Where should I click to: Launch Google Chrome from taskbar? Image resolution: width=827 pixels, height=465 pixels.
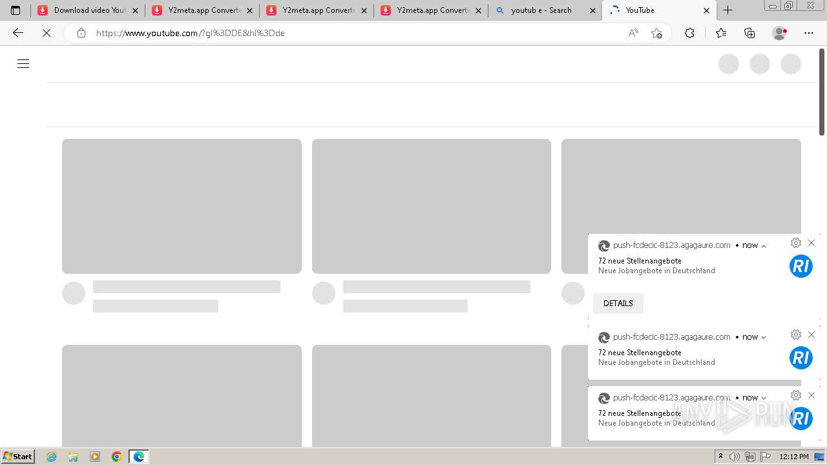117,457
